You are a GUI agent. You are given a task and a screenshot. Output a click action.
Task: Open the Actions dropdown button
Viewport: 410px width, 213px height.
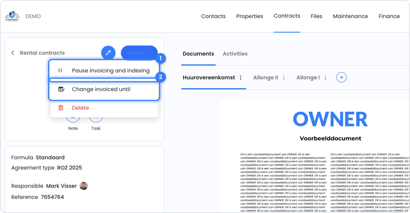click(139, 53)
